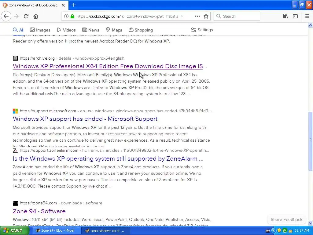Open a new tab with plus button

pyautogui.click(x=73, y=5)
